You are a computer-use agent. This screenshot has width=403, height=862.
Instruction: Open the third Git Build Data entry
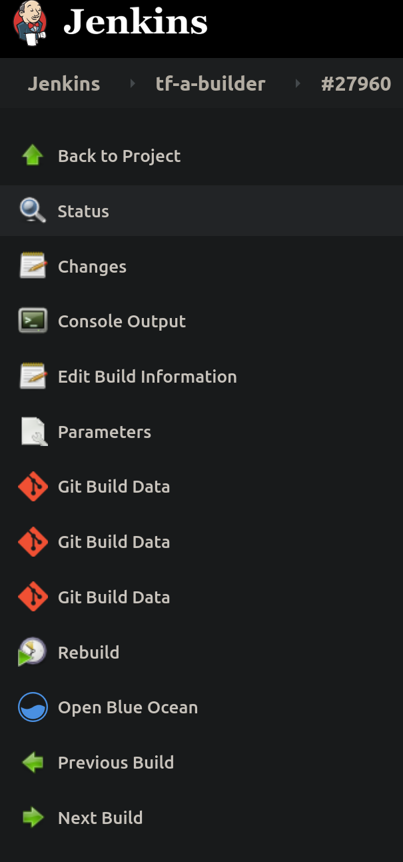click(114, 597)
